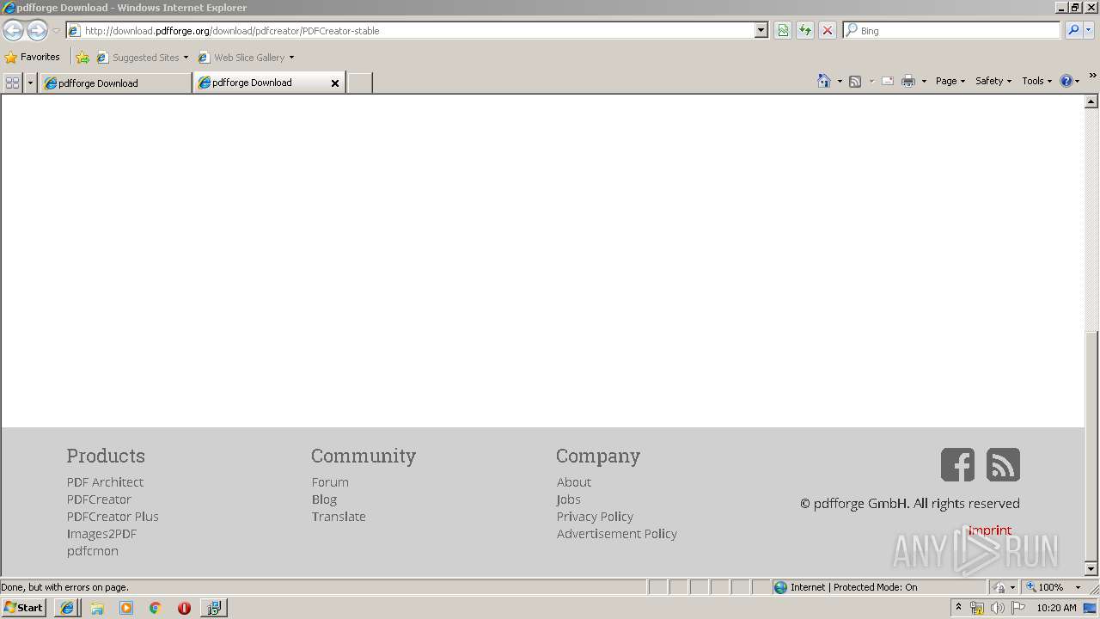The image size is (1100, 619).
Task: Open Advertisement Policy link
Action: click(617, 534)
